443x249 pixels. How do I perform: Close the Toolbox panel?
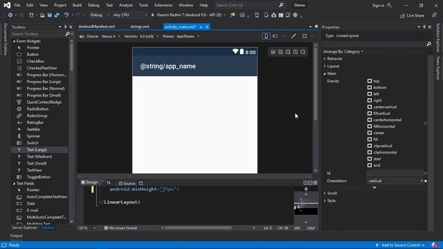pyautogui.click(x=71, y=27)
